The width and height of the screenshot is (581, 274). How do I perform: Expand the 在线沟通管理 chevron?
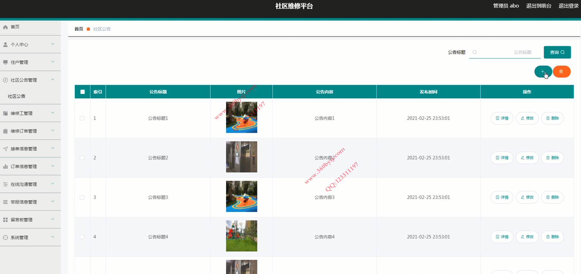(53, 184)
